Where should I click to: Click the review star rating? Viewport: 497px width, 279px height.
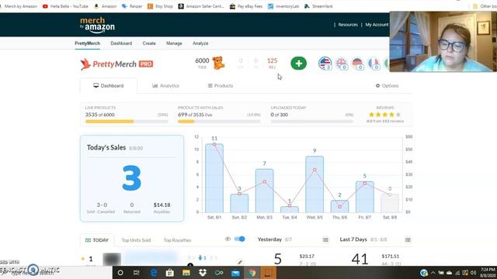coord(385,115)
